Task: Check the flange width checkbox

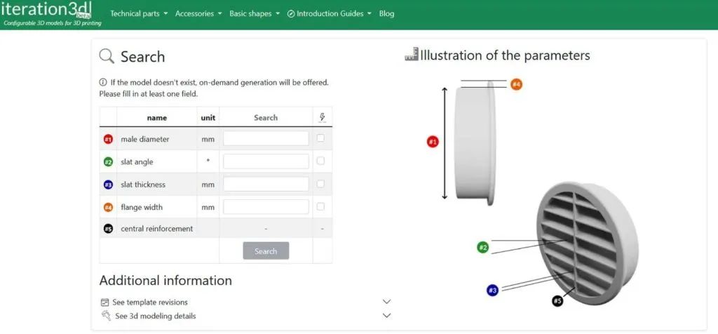Action: [320, 206]
